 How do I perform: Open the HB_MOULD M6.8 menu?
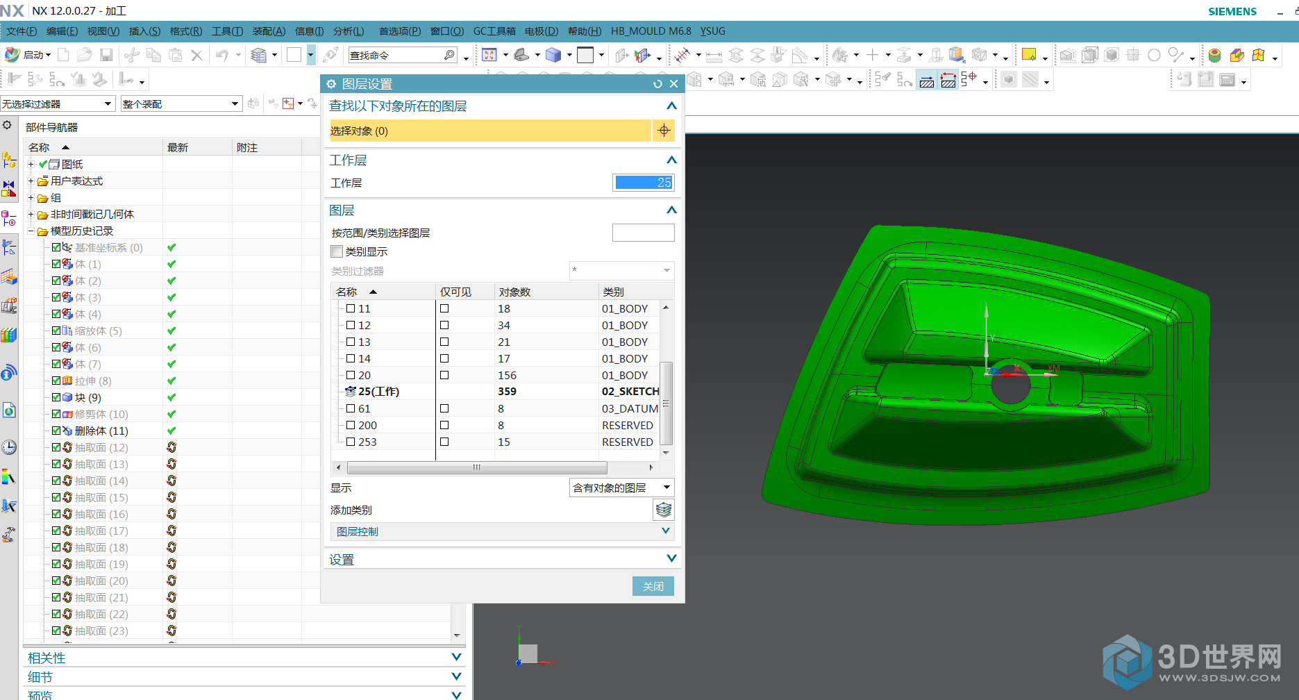[651, 31]
